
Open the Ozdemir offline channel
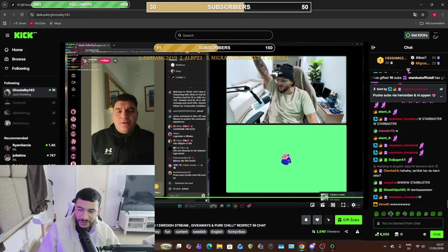[x=30, y=103]
